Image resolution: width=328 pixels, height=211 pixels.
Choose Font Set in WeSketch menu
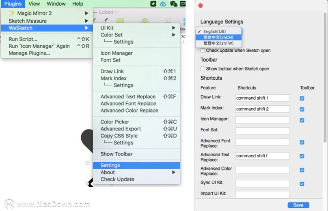[136, 60]
